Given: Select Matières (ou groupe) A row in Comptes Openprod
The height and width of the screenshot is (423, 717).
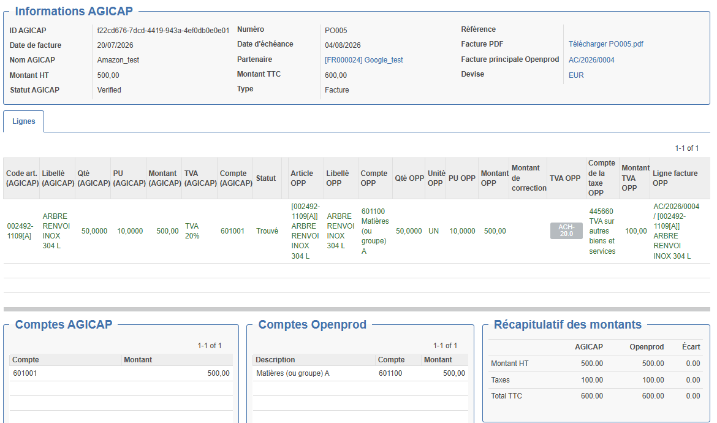Looking at the screenshot, I should [360, 373].
